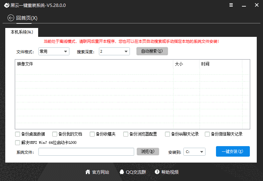
Task: Click the question mark help icon
Action: [x=157, y=172]
